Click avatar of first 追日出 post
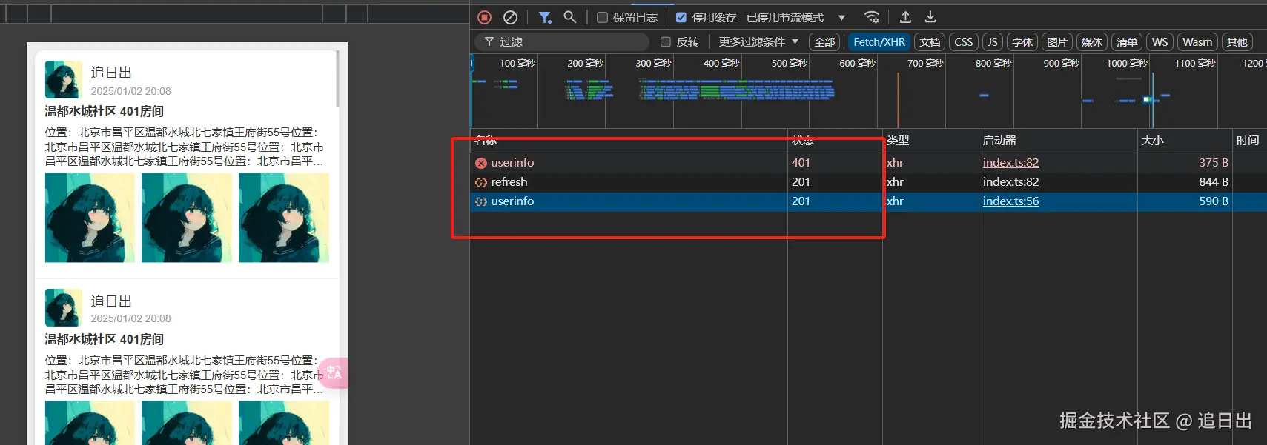This screenshot has width=1267, height=445. (64, 79)
